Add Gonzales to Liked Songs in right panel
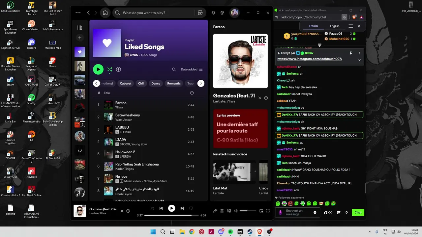 (266, 98)
